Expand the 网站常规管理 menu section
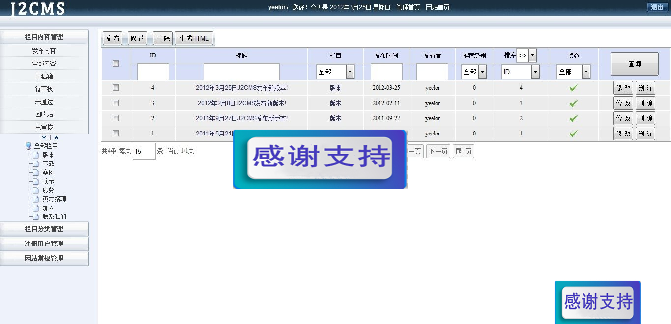This screenshot has height=324, width=671. (x=44, y=258)
